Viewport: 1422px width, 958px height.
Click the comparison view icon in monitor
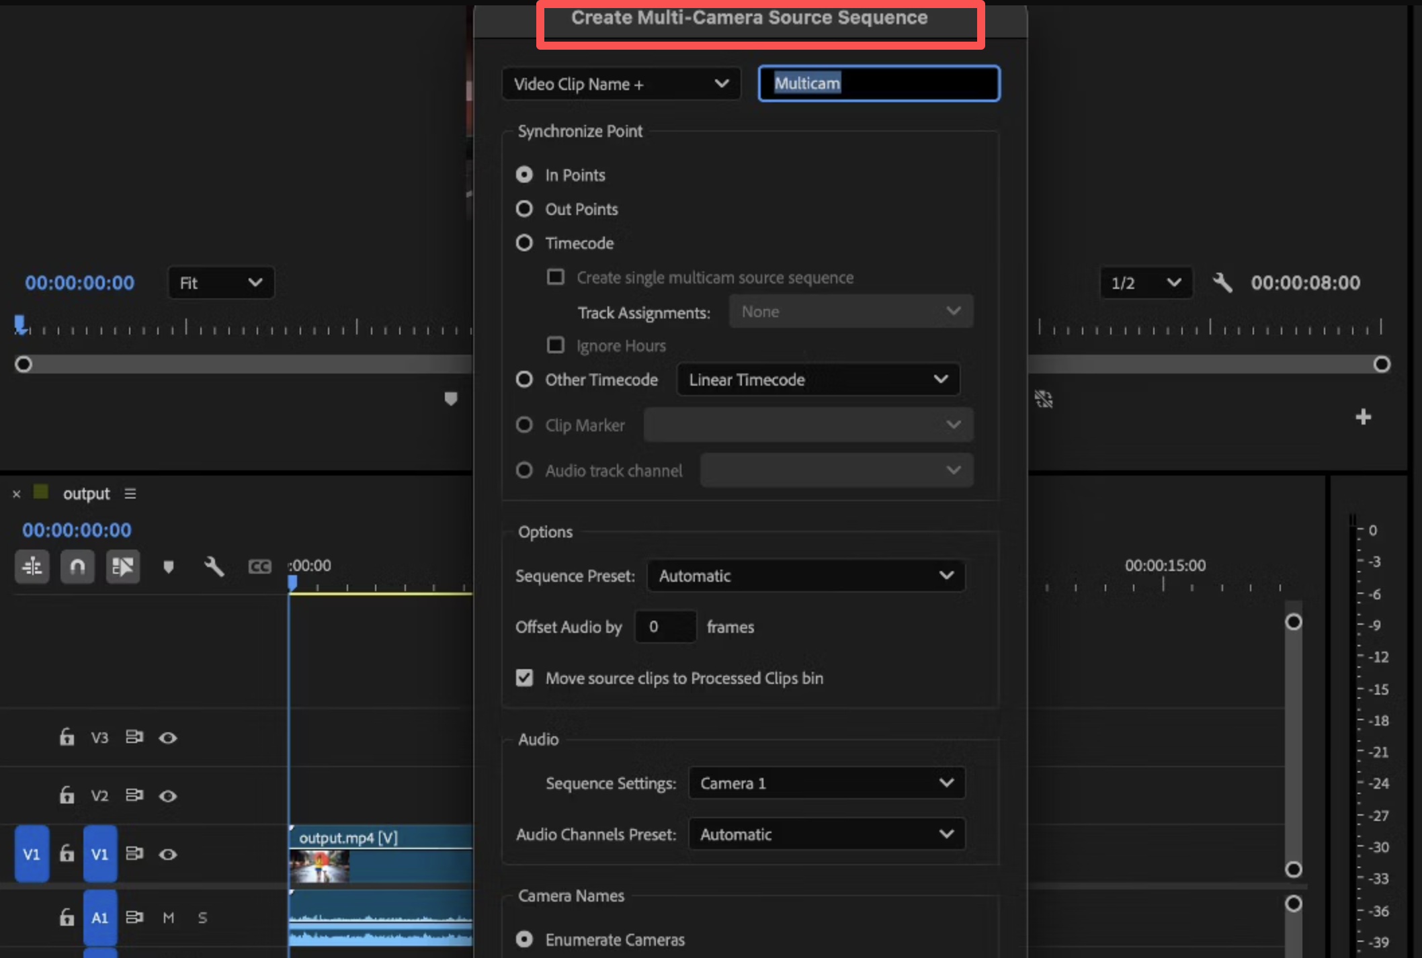tap(1043, 399)
